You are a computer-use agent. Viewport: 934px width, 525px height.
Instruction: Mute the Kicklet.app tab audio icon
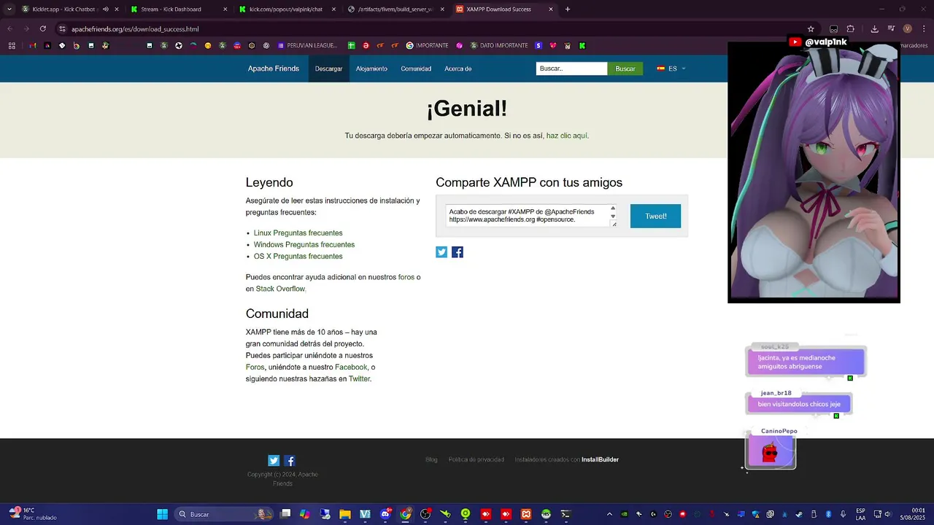[x=105, y=9]
